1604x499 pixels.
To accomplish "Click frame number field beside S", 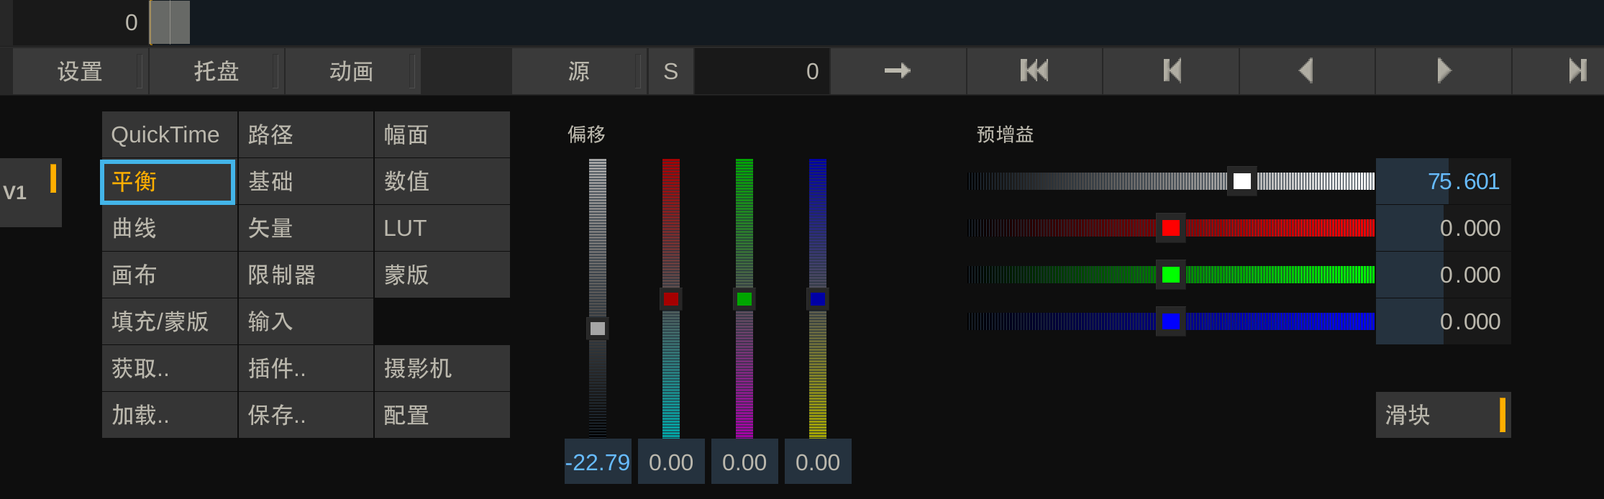I will (x=762, y=71).
